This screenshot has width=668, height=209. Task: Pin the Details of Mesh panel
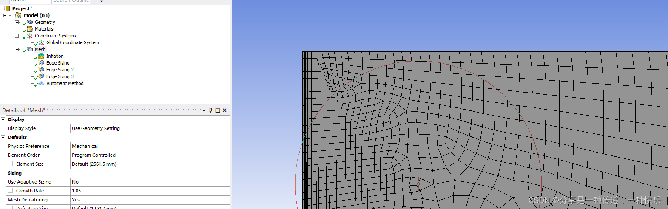[210, 110]
